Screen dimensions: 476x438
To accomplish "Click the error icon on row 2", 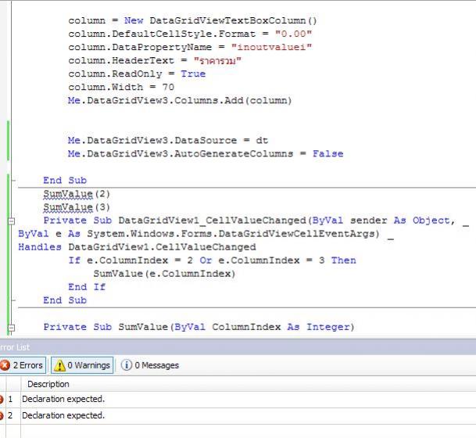I will (2, 415).
